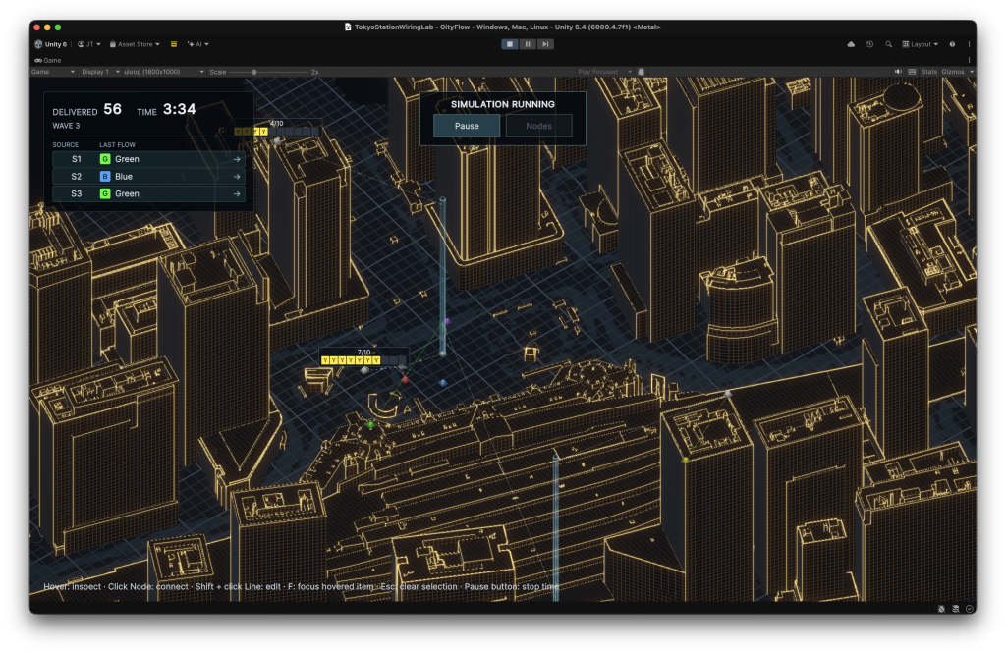
Task: Click the Pause simulation button
Action: (467, 126)
